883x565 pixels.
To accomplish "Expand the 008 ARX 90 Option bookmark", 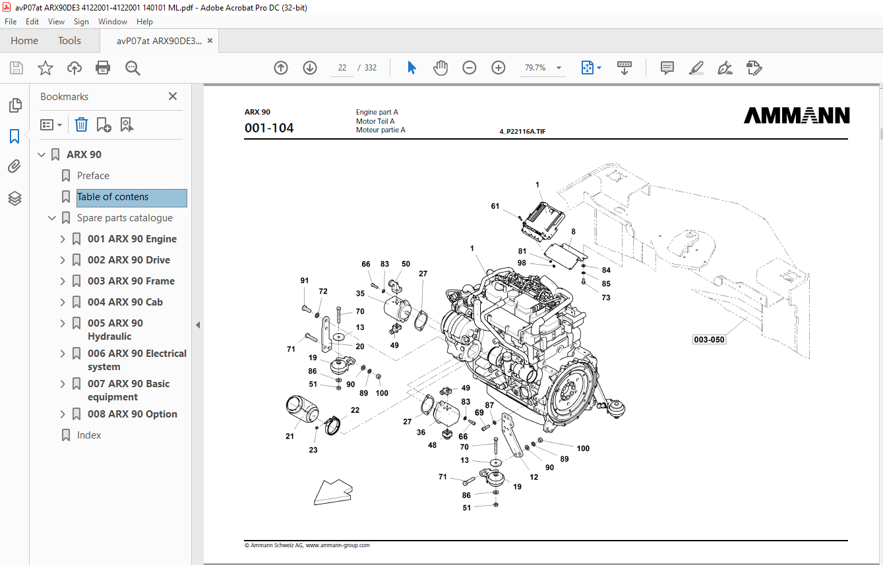I will [63, 414].
